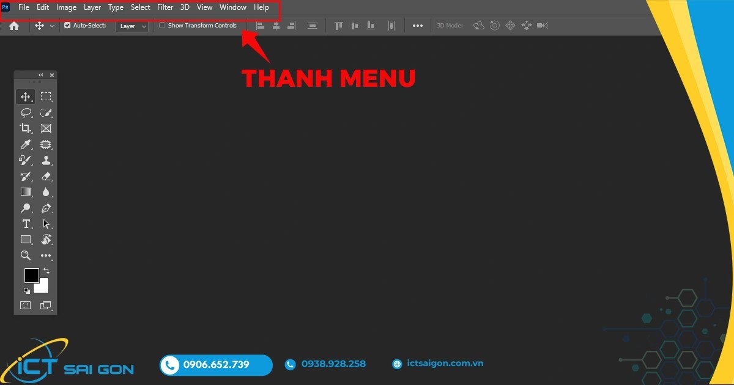Select the Clone Stamp tool
The height and width of the screenshot is (385, 734).
(x=46, y=160)
